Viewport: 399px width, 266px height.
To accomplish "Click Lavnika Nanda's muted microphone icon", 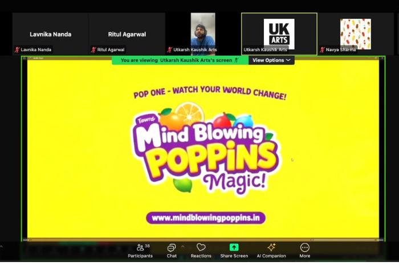I will tap(17, 50).
